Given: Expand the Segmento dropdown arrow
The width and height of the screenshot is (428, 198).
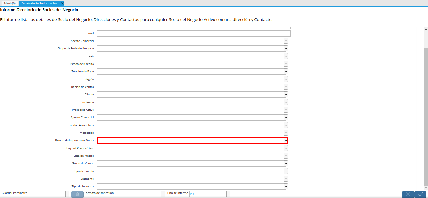Looking at the screenshot, I should coord(286,179).
